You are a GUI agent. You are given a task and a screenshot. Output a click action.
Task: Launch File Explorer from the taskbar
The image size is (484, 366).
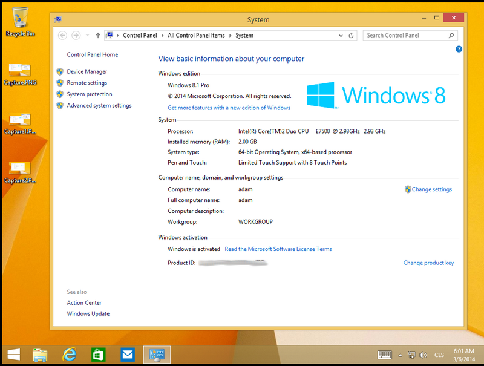click(x=40, y=355)
